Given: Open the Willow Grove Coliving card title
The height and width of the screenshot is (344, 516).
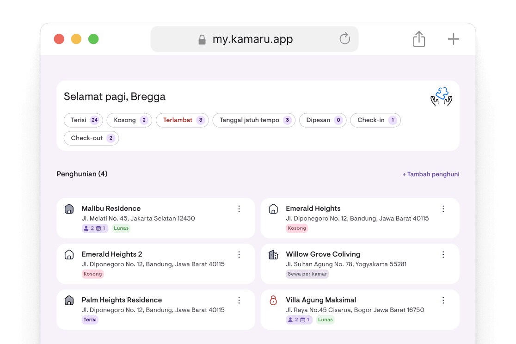Looking at the screenshot, I should 323,254.
